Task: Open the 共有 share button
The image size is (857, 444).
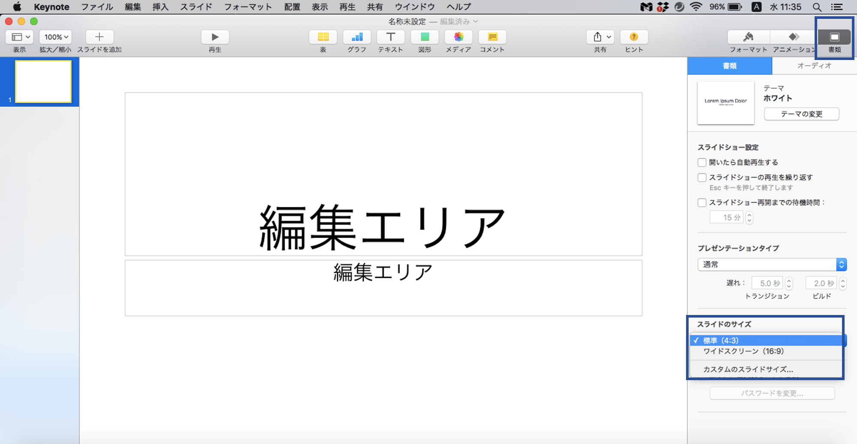Action: (x=601, y=37)
